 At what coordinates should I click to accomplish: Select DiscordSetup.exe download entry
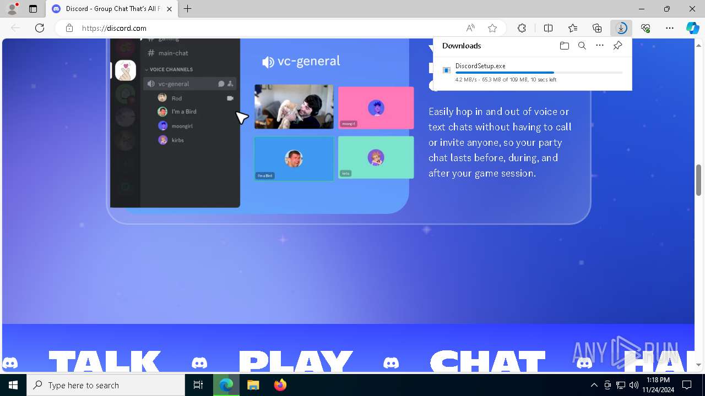(533, 73)
